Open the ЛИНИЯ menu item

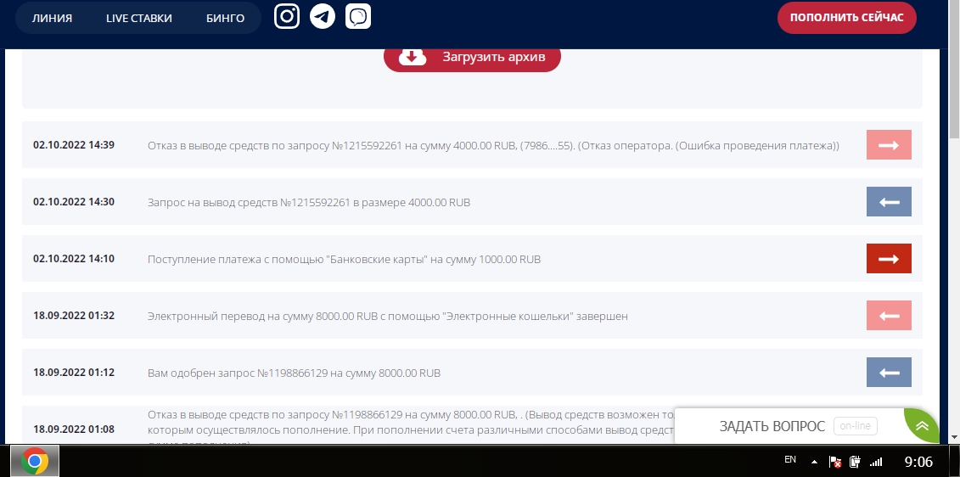pos(52,18)
